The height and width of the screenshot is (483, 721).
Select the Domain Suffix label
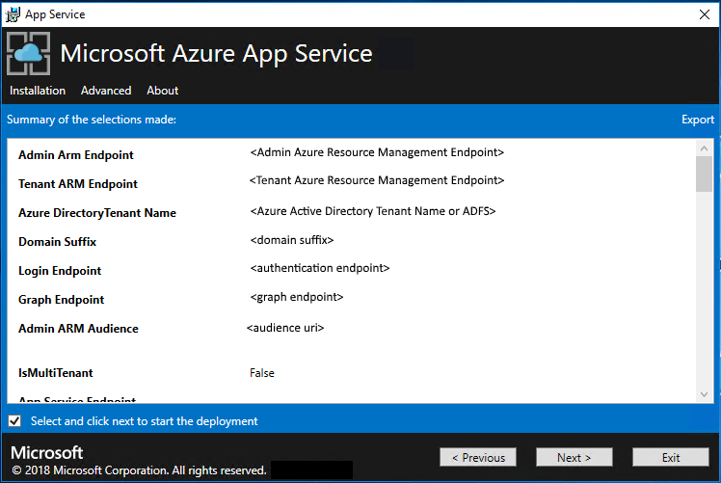(x=58, y=242)
